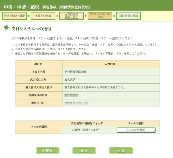Go to the 手続きの作成 step
Screen dimensions: 173x158
tap(43, 16)
